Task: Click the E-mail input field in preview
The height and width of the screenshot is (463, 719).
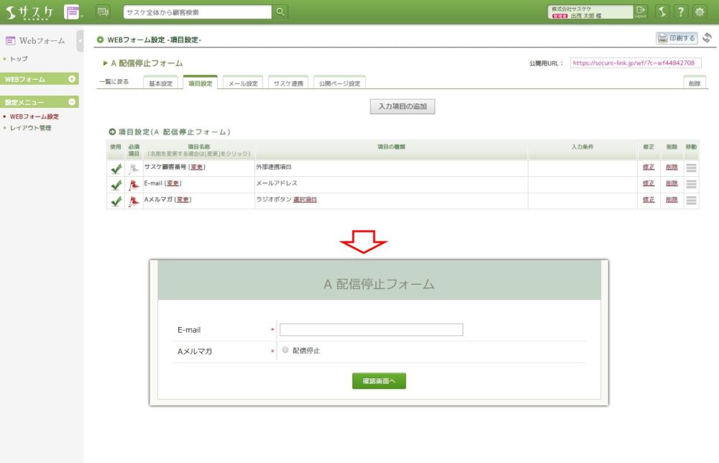Action: [x=371, y=330]
